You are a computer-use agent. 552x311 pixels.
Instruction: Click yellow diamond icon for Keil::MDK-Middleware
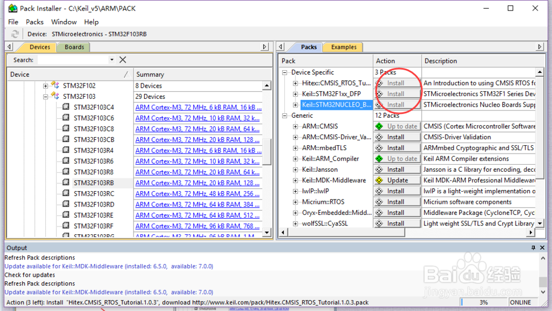[x=379, y=180]
